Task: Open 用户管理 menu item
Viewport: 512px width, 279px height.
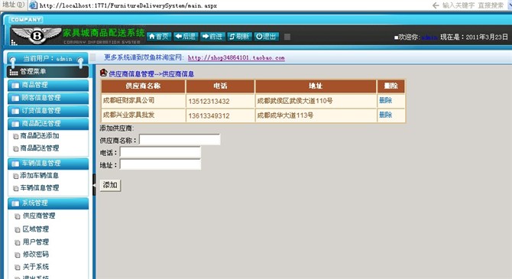Action: point(36,242)
